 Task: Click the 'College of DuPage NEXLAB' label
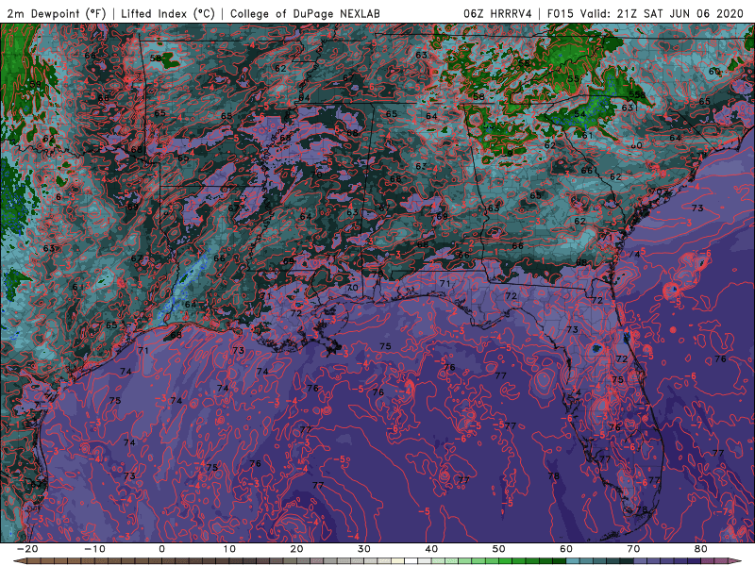click(x=305, y=13)
